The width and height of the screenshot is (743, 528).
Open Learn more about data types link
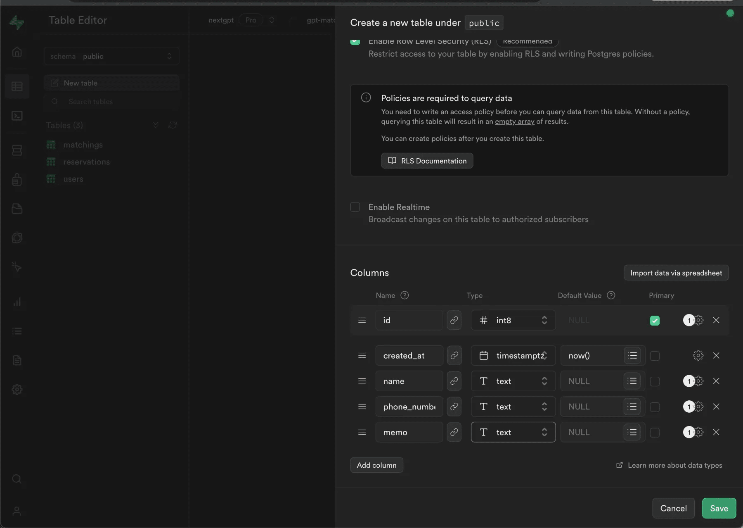[x=674, y=465]
